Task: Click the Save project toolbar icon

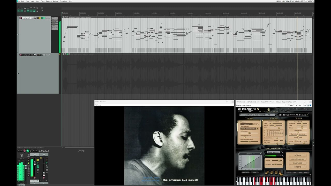Action: (25, 8)
